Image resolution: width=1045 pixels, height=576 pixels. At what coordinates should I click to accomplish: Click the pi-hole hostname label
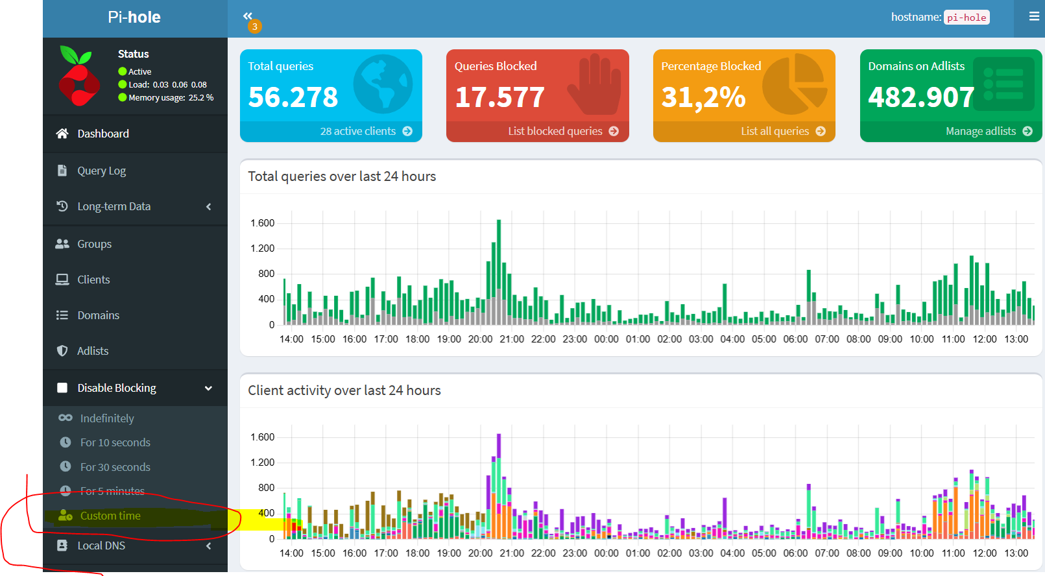967,18
